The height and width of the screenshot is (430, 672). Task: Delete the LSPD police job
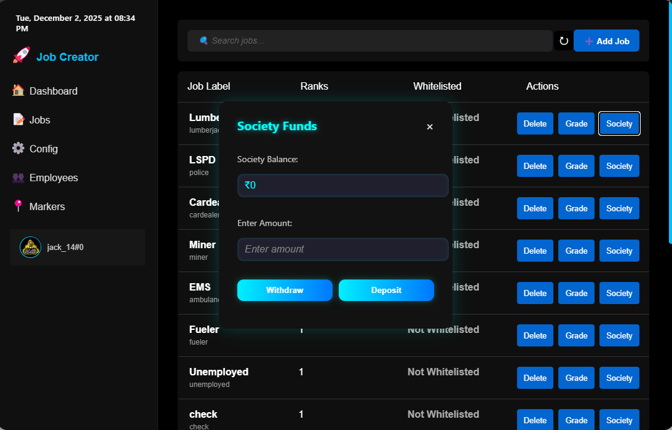pyautogui.click(x=535, y=166)
